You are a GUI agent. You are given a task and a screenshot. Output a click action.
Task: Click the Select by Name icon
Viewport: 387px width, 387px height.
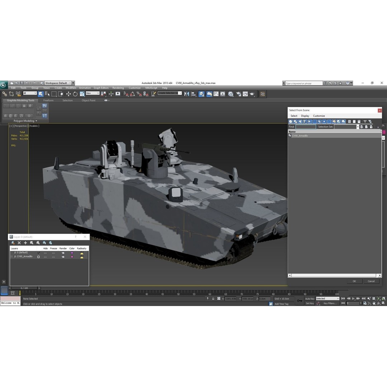pyautogui.click(x=47, y=94)
